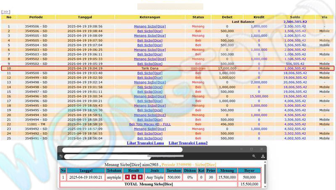Viewport: 336px width, 190px height.
Task: Open Menang Sicbo[Dice] link in row 1
Action: [x=150, y=26]
